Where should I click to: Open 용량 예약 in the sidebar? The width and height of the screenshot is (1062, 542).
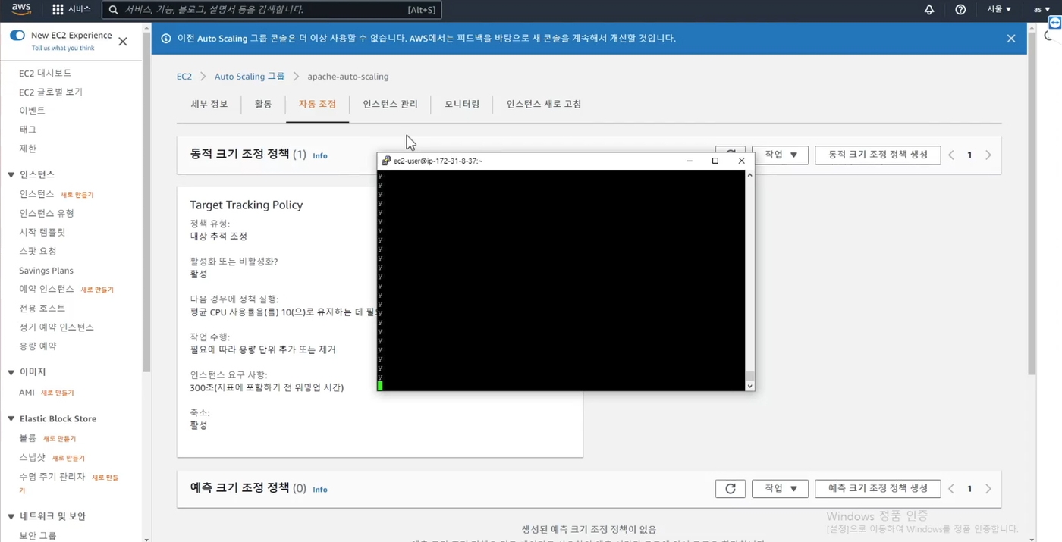point(38,346)
